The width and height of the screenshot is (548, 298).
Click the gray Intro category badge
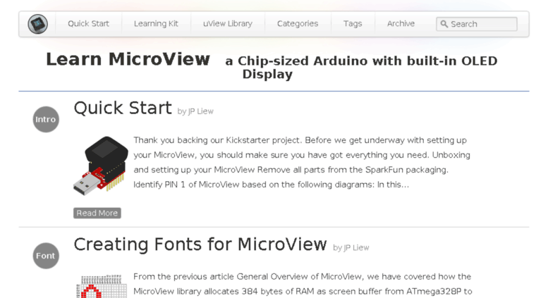tap(46, 119)
